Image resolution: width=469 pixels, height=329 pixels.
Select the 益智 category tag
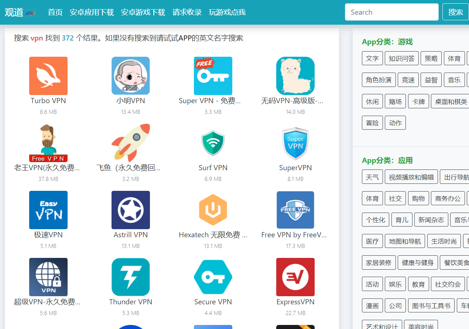tap(431, 80)
